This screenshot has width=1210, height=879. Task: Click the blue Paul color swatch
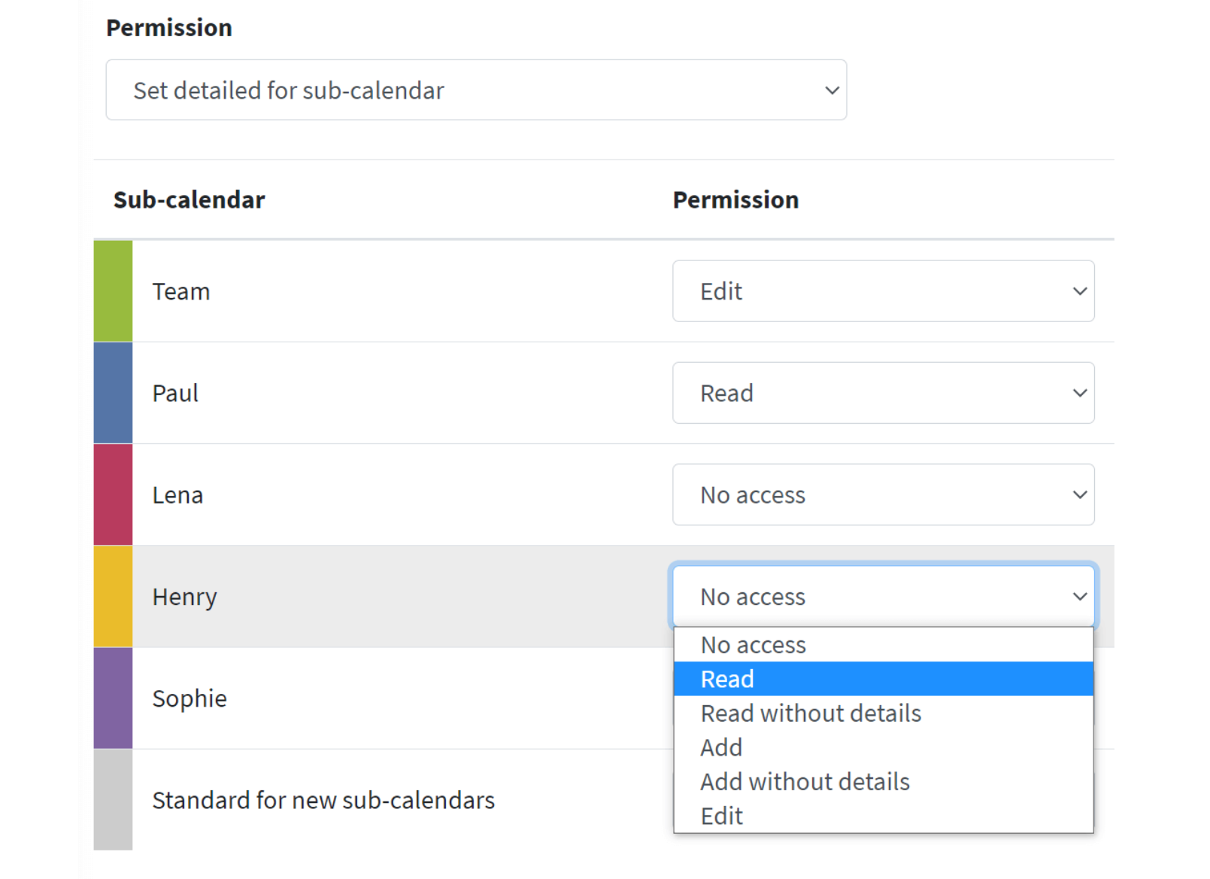(113, 393)
